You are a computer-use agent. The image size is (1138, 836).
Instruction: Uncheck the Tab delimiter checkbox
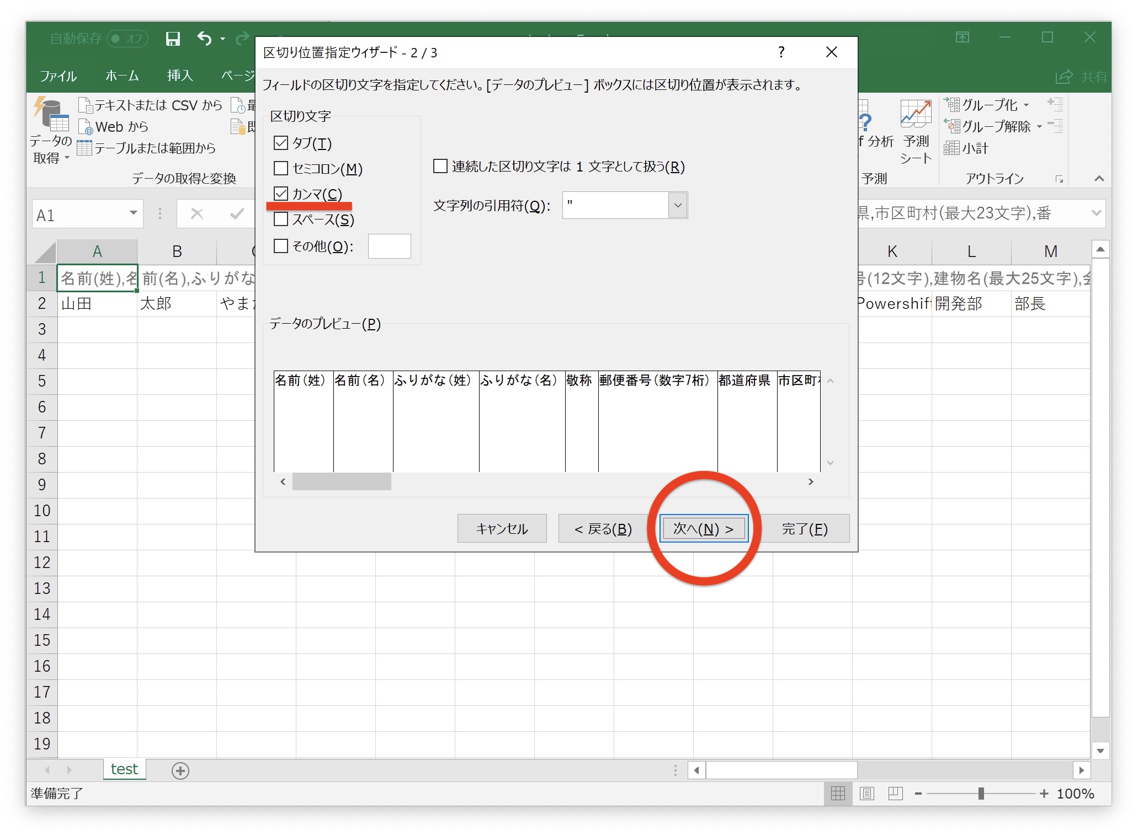coord(281,143)
